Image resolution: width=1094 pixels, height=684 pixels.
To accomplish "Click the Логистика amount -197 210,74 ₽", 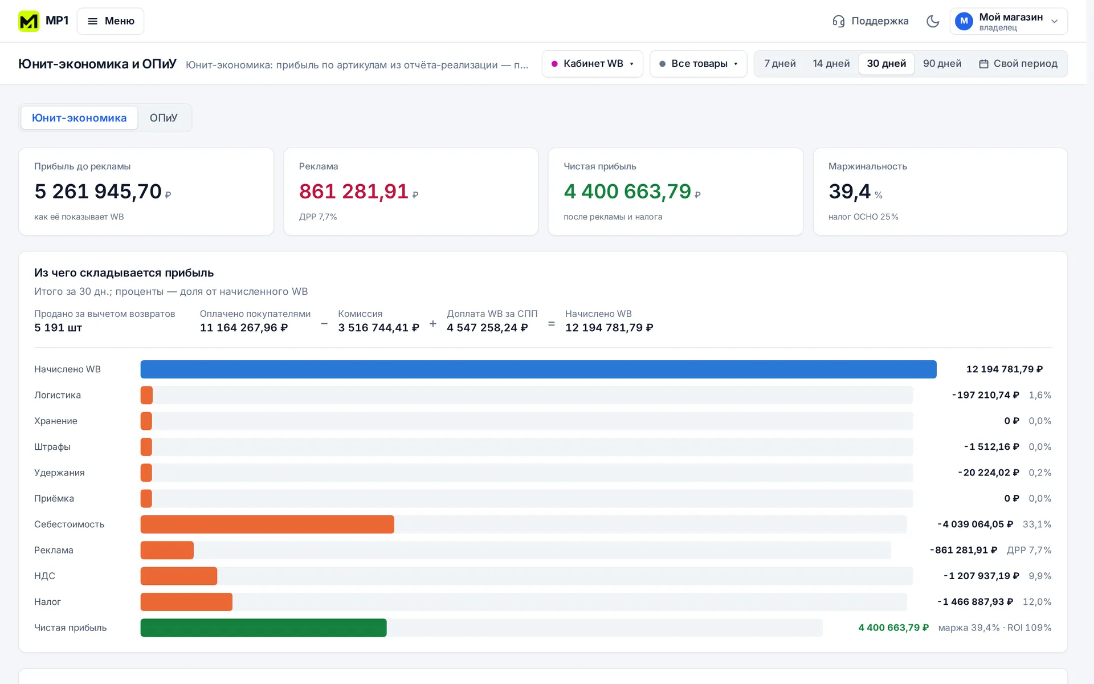I will coord(985,395).
